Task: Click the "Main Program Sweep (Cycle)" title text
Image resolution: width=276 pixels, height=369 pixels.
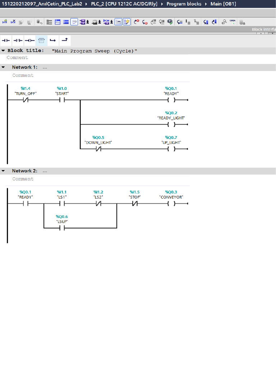Action: coord(95,51)
